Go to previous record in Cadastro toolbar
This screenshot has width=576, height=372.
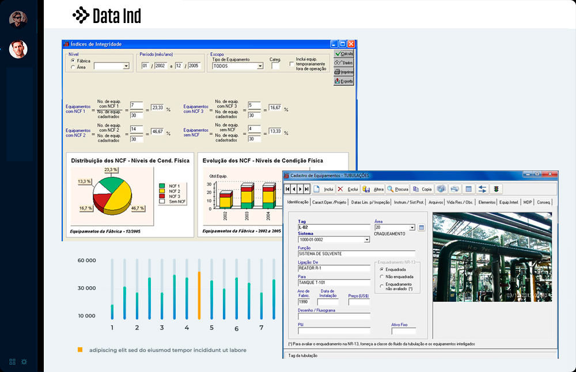click(x=294, y=189)
